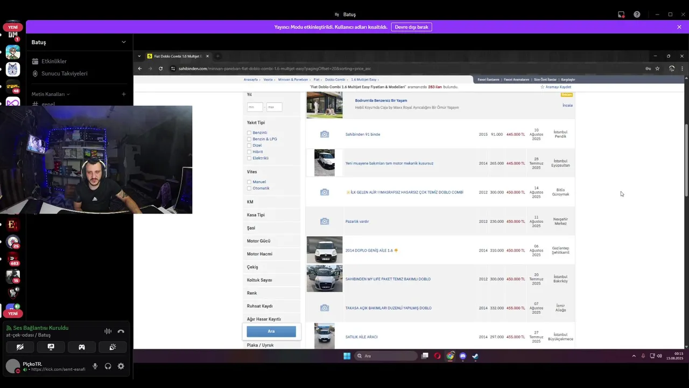Check the Manuel transmission filter
Image resolution: width=689 pixels, height=388 pixels.
coord(249,182)
